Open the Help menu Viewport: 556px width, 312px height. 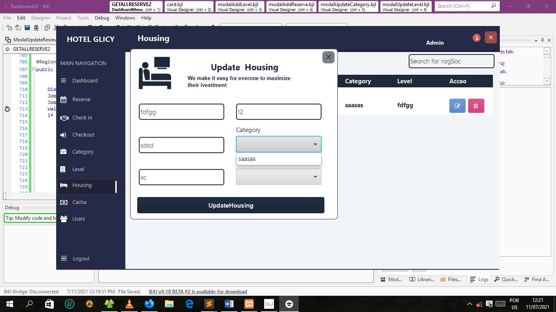pyautogui.click(x=146, y=18)
